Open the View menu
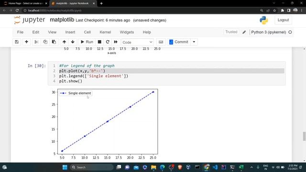The image size is (306, 172). [x=52, y=32]
